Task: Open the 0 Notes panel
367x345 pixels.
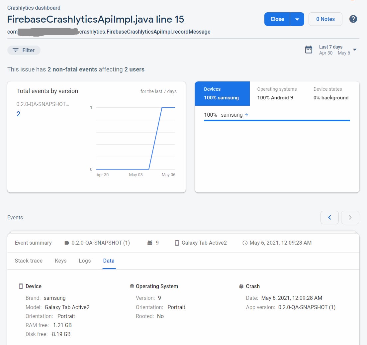Action: click(x=325, y=19)
